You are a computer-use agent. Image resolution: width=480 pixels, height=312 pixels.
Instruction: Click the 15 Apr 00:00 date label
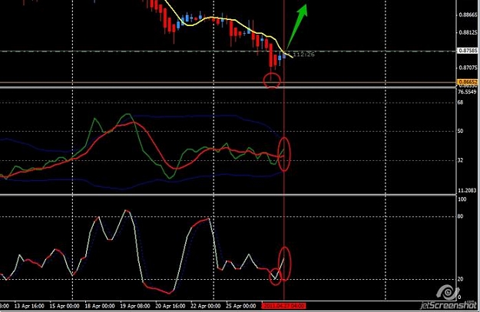(x=65, y=306)
